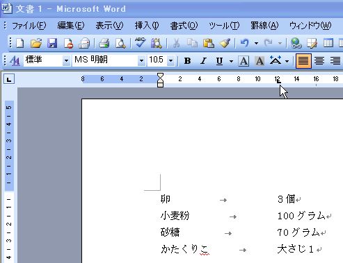Viewport: 343px width, 263px height.
Task: Expand the style dropdown next to 標準
Action: pos(66,60)
